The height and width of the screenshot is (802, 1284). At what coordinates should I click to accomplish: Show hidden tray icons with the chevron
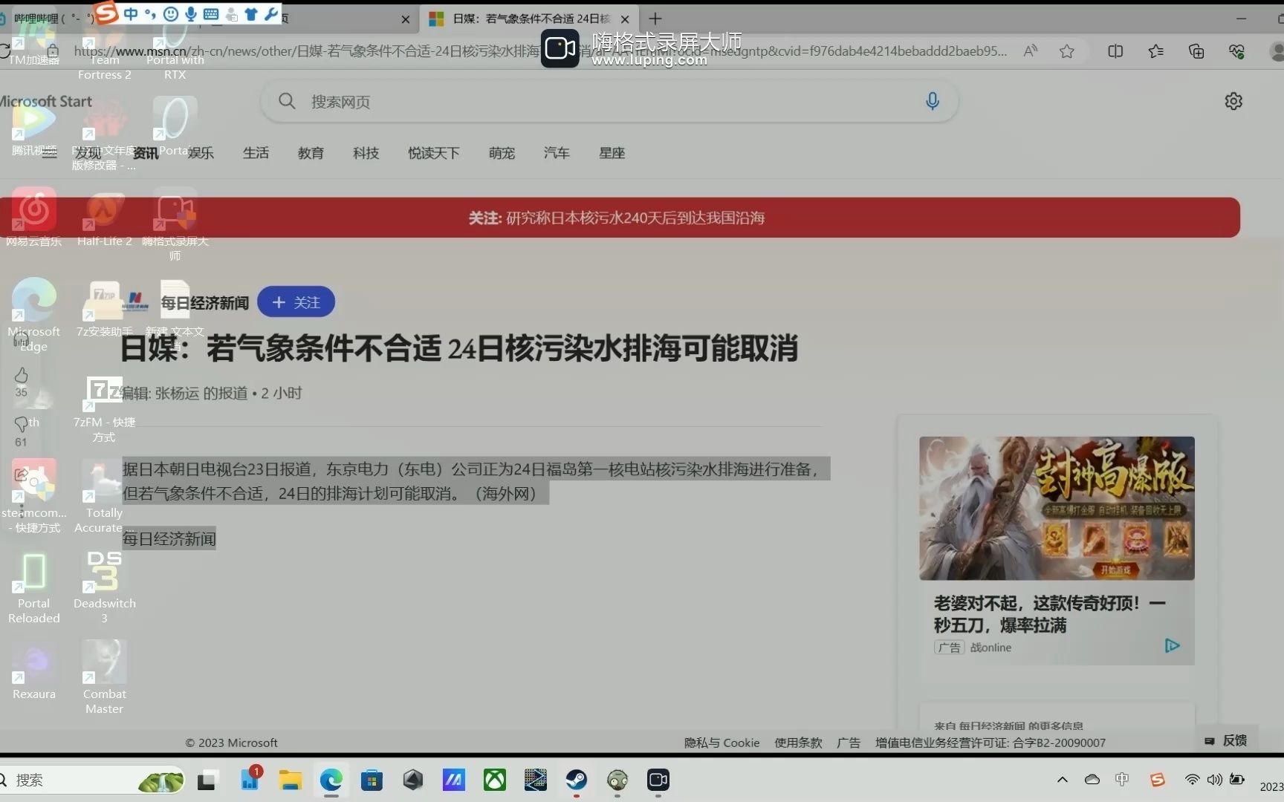1063,780
